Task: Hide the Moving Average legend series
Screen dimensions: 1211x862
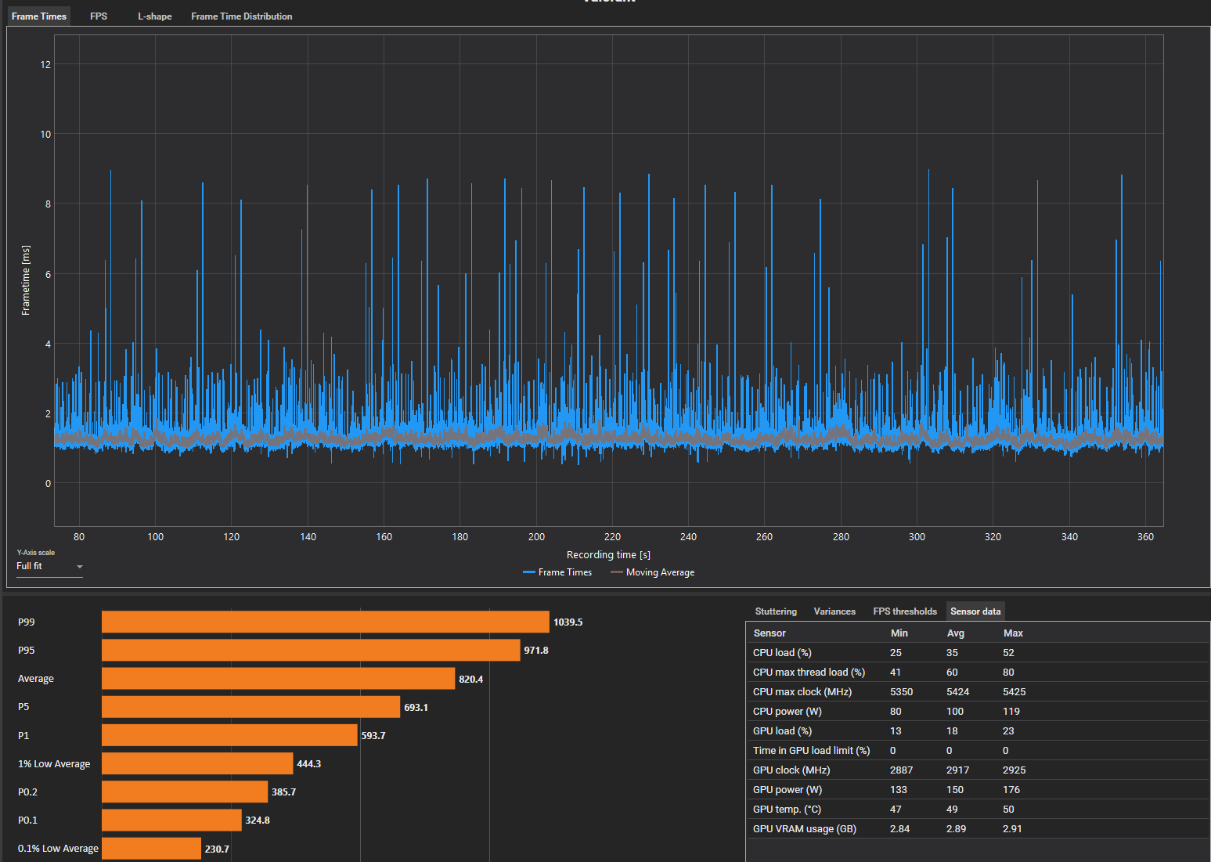Action: [653, 572]
